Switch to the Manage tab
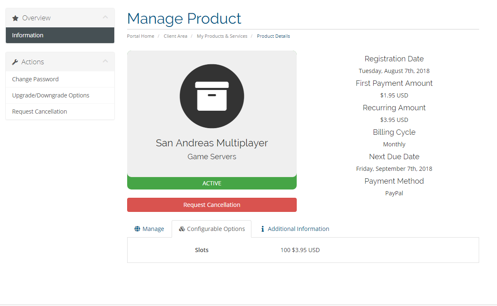The width and height of the screenshot is (497, 306). [x=149, y=228]
